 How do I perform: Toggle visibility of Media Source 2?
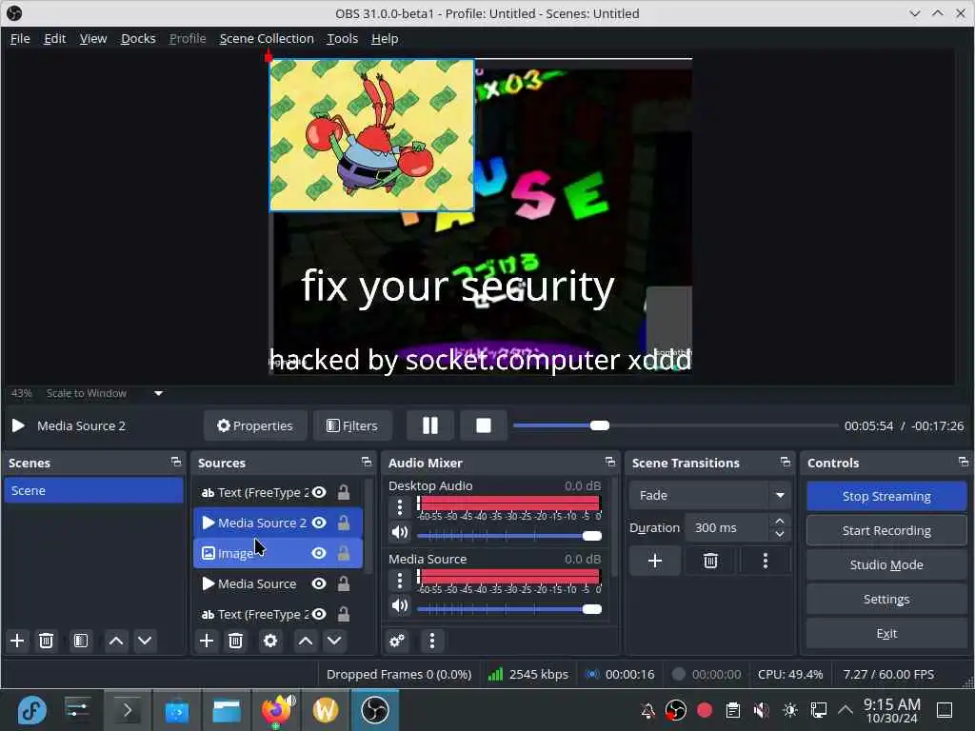click(x=319, y=523)
